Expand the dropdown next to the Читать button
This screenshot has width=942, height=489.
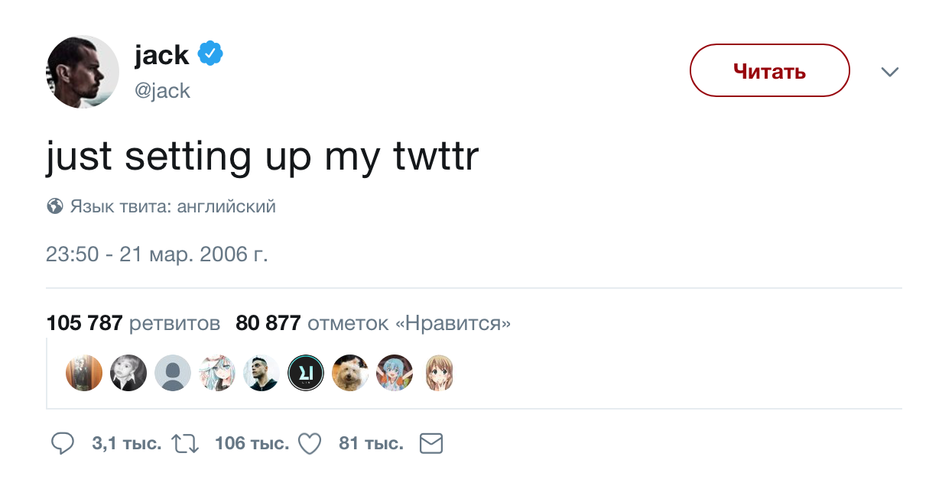tap(889, 72)
